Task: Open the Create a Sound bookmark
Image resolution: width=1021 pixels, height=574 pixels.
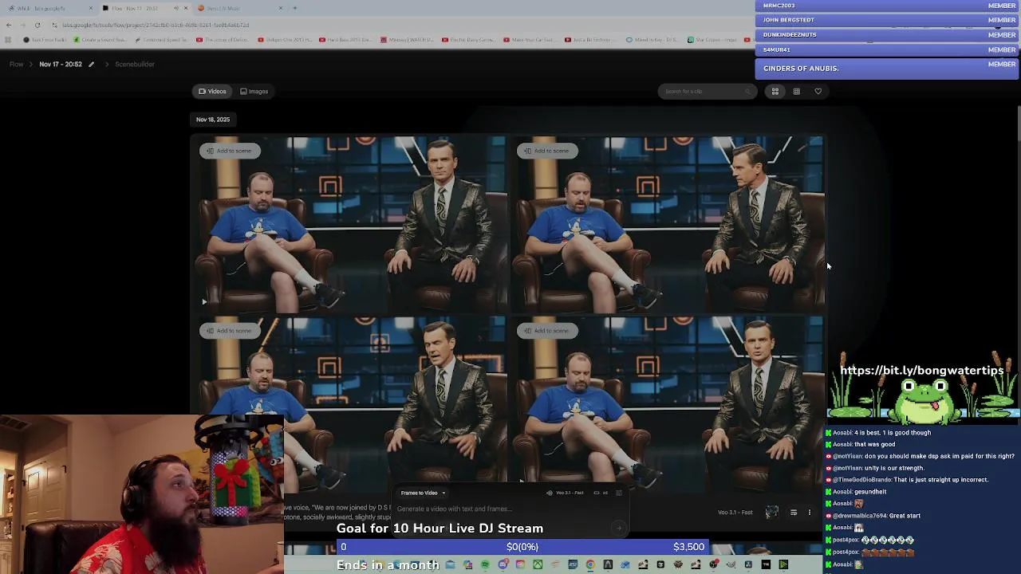Action: point(101,39)
